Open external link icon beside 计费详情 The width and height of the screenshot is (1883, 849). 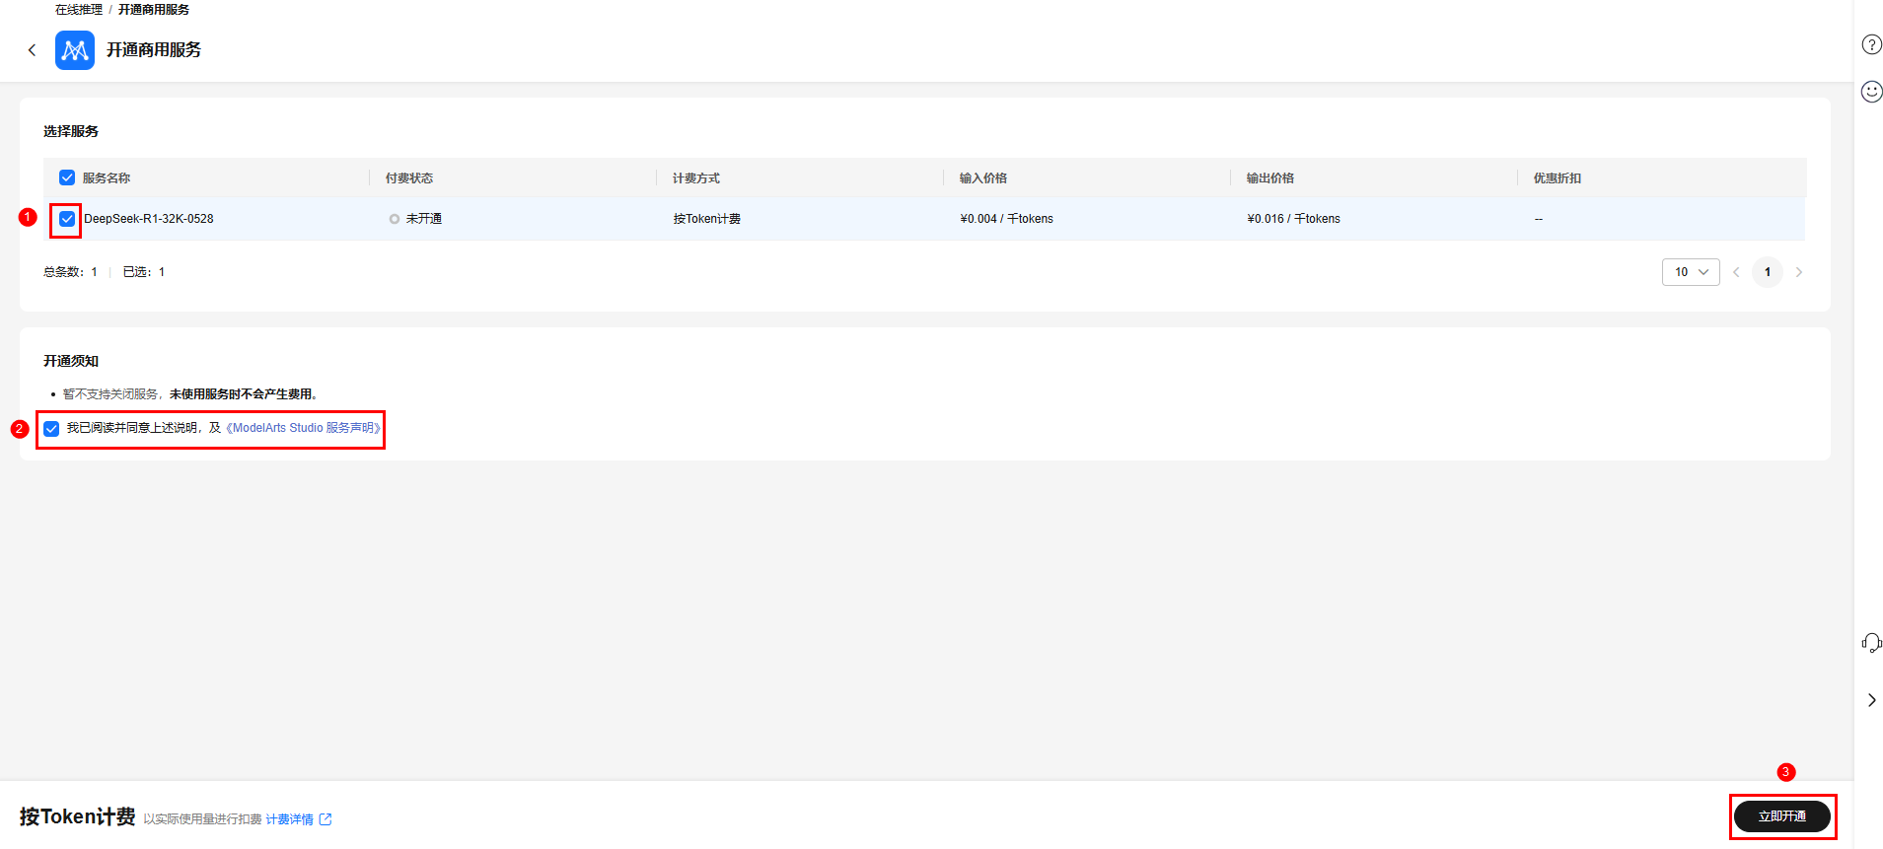[x=326, y=819]
